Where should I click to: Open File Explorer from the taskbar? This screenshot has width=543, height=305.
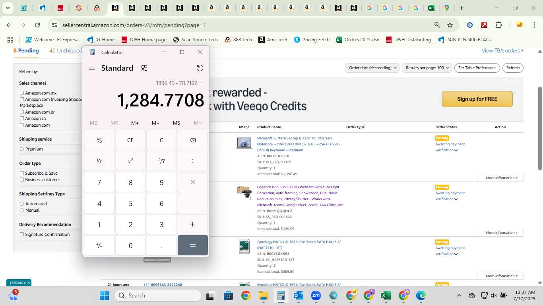(x=263, y=295)
